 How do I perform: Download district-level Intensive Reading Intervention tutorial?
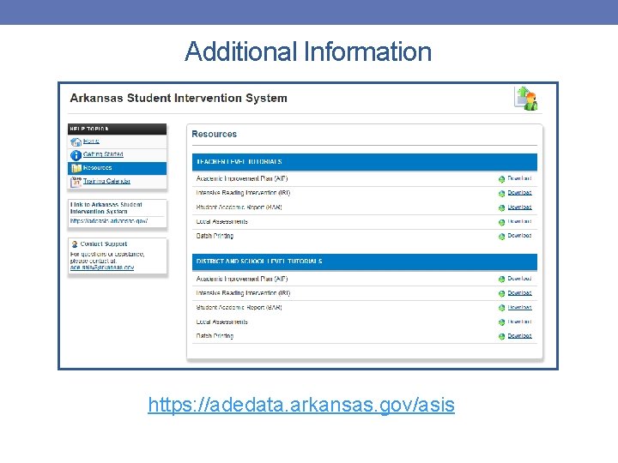(x=519, y=293)
